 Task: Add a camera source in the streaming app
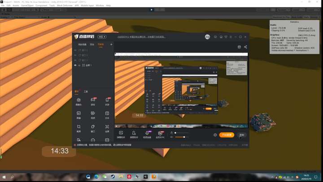point(79,102)
